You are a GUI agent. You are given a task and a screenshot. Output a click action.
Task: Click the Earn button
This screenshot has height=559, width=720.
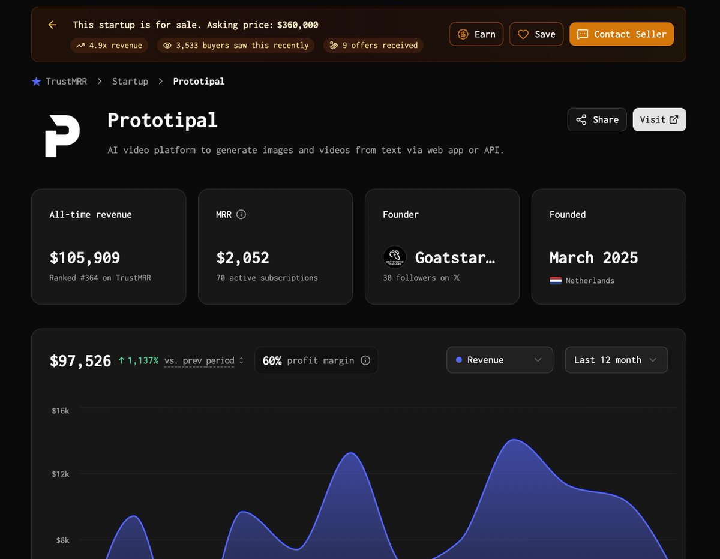coord(476,34)
